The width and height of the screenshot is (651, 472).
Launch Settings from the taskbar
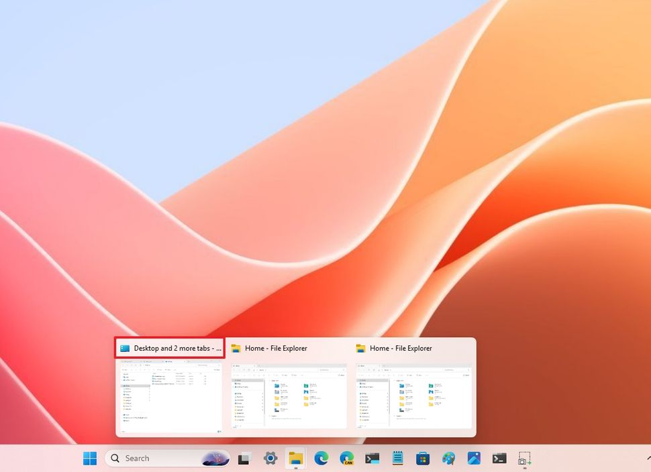(x=270, y=458)
